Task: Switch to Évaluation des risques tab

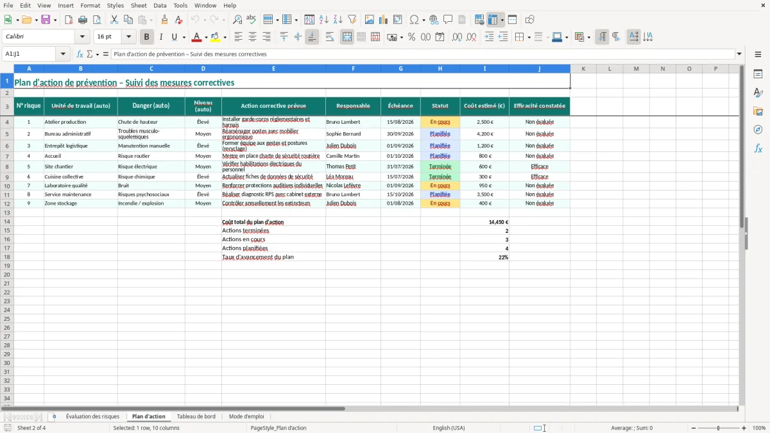Action: tap(92, 416)
